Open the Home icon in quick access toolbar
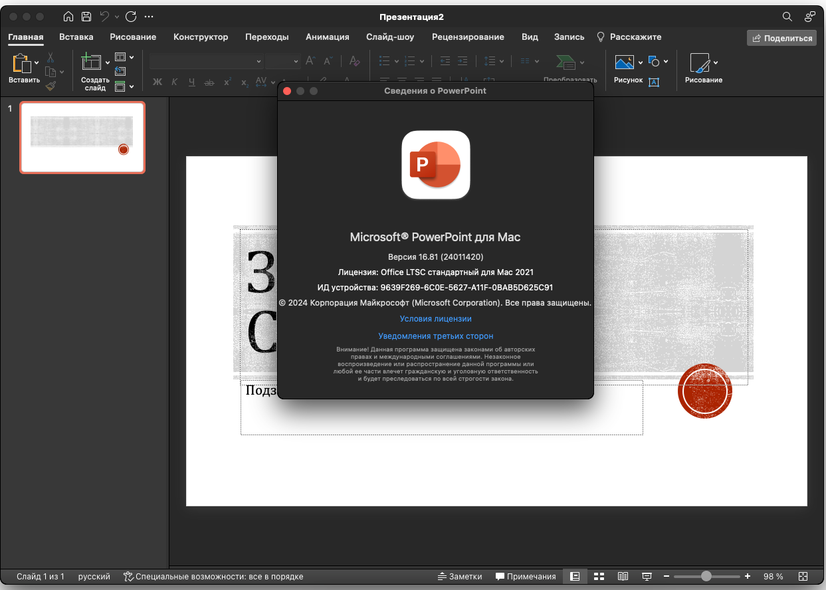Screen dimensions: 826x590 tap(68, 17)
